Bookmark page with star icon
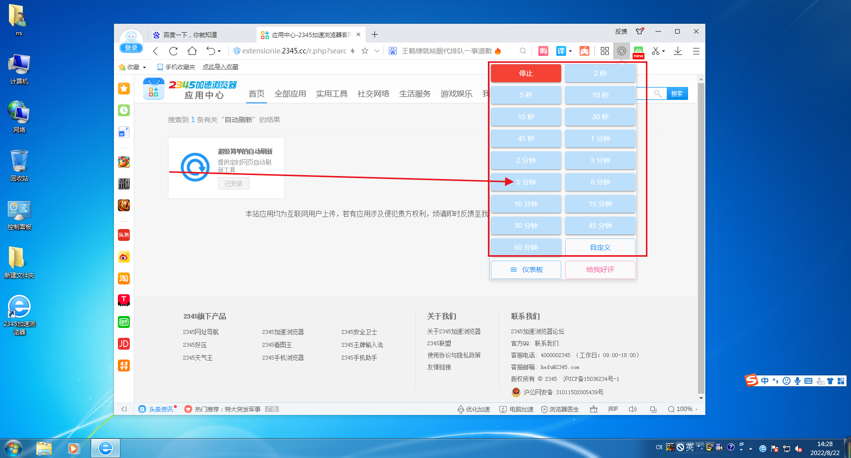851x458 pixels. (x=365, y=51)
